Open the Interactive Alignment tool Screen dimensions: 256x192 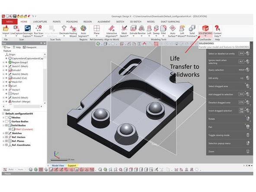112,29
